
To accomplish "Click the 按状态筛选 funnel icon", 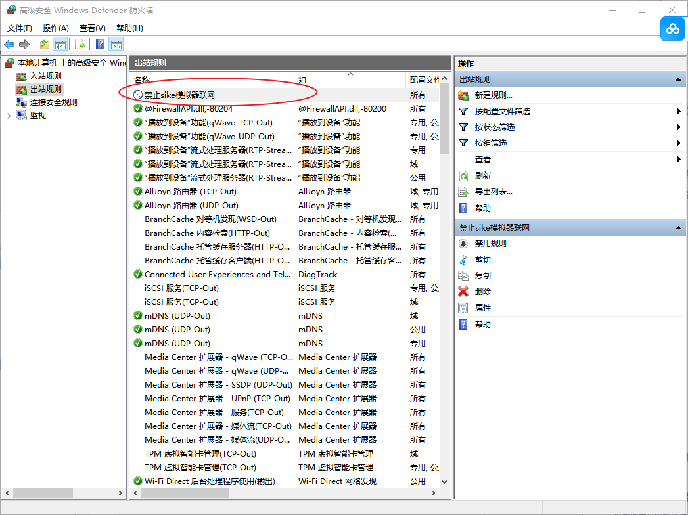I will click(x=463, y=127).
